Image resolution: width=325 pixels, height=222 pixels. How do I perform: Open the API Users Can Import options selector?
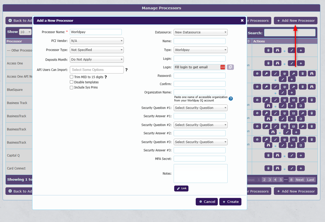pyautogui.click(x=97, y=70)
